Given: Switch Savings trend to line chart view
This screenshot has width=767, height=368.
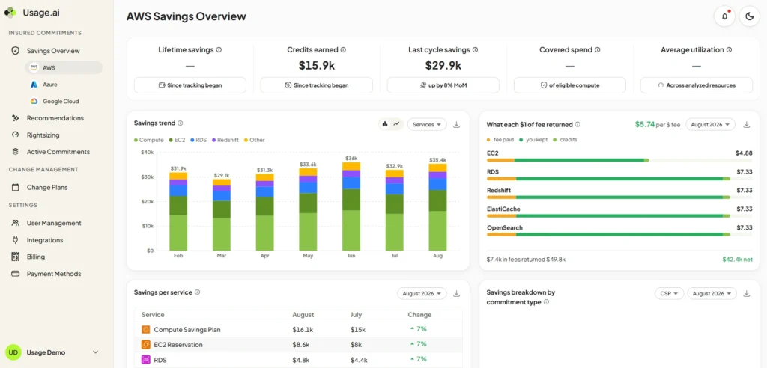Looking at the screenshot, I should [396, 124].
